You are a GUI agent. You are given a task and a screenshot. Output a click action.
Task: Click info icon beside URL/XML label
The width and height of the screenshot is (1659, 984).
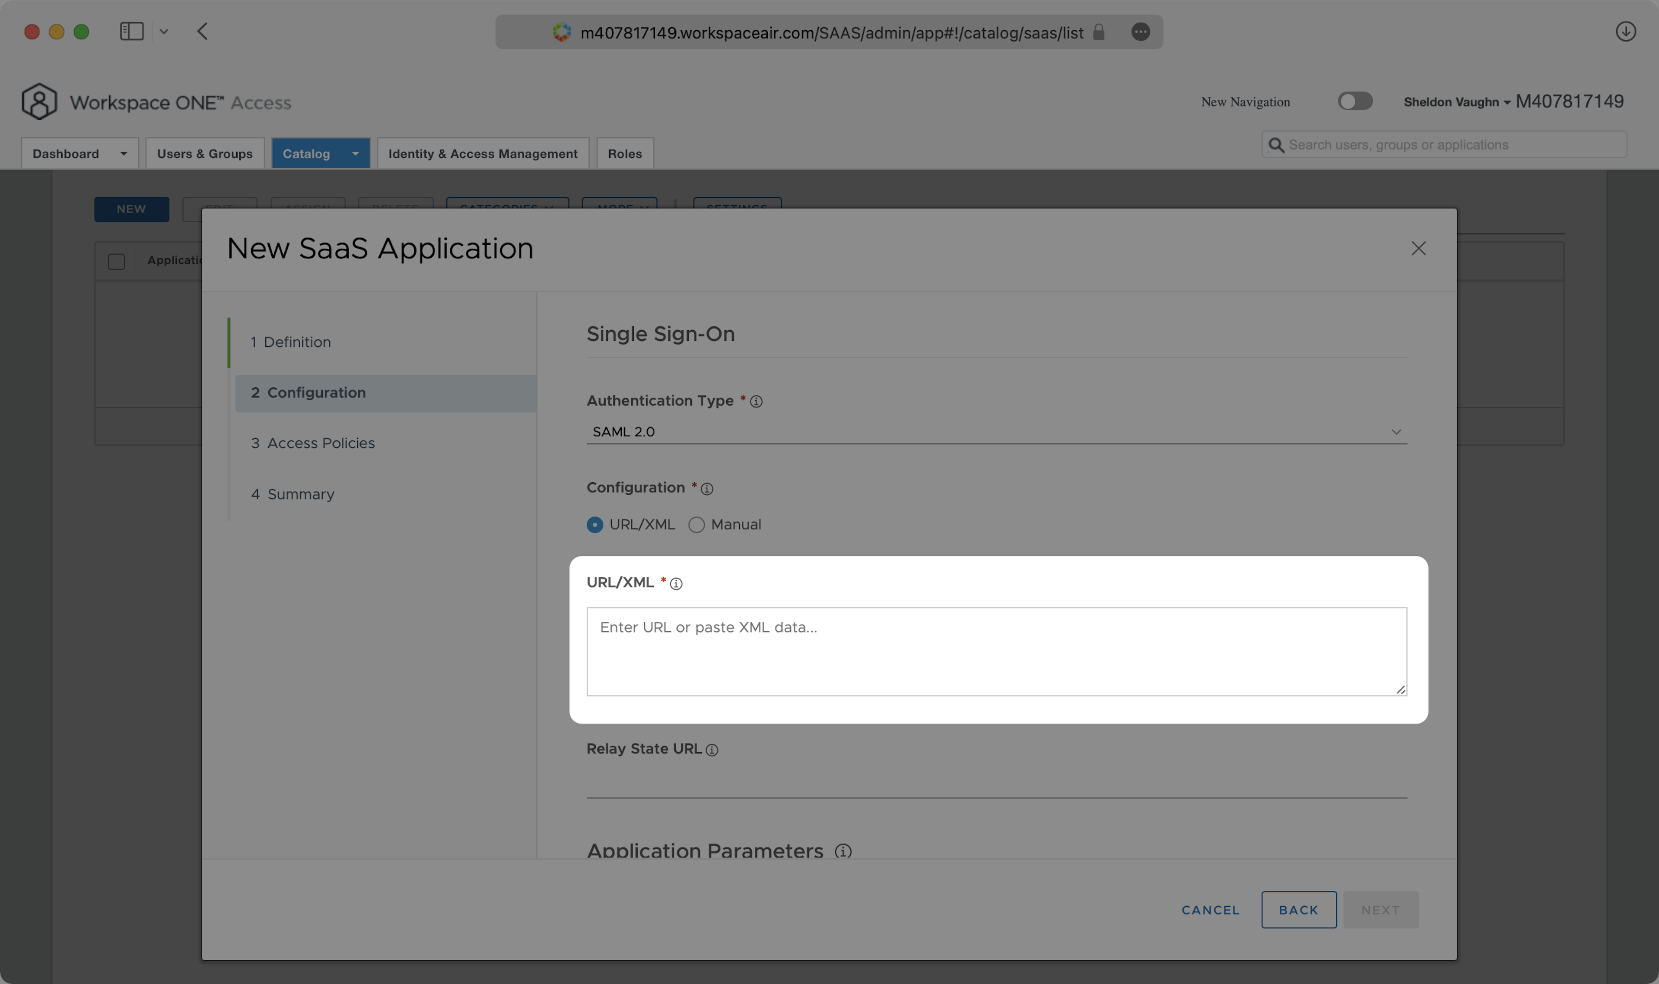pos(676,583)
